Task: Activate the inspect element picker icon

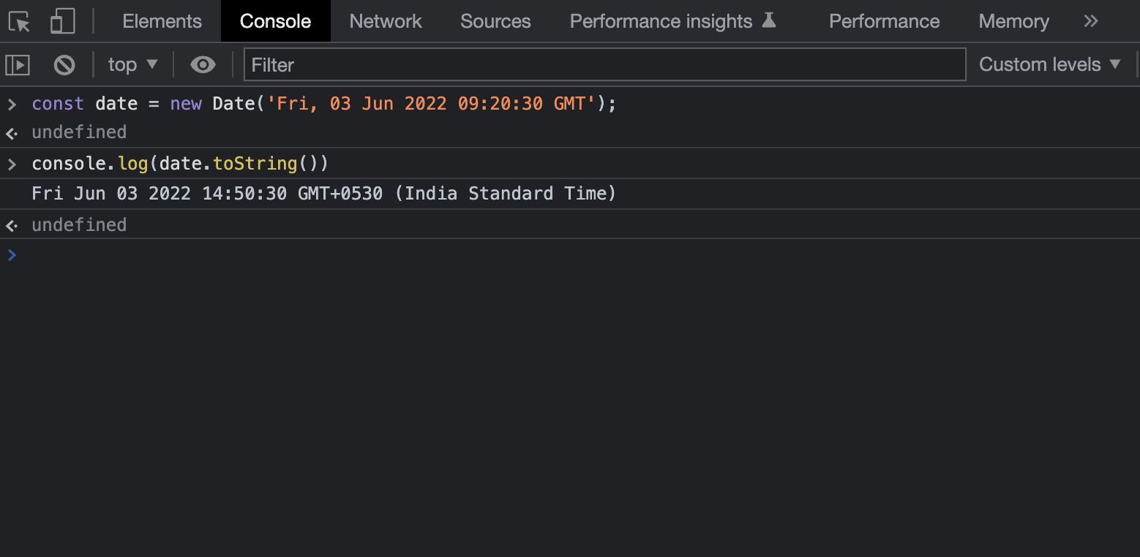Action: [20, 21]
